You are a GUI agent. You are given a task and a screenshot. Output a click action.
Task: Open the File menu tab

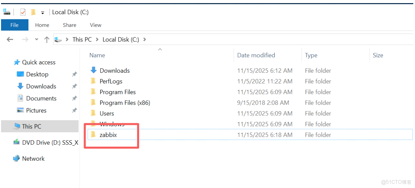(x=15, y=25)
